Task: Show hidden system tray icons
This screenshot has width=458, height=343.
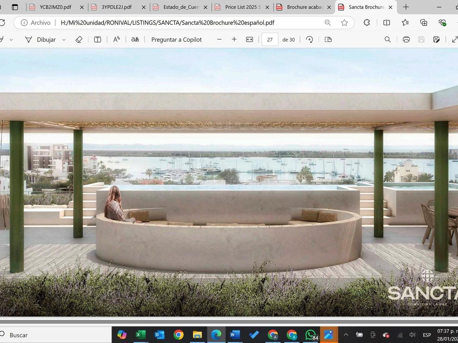Action: (346, 335)
